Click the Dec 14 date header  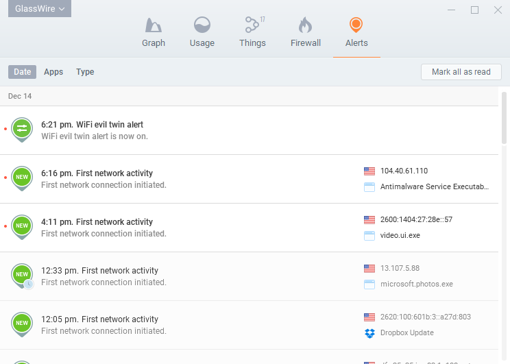pyautogui.click(x=20, y=96)
